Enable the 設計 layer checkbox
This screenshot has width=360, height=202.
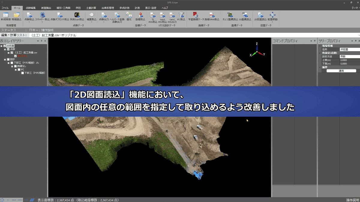coord(8,59)
